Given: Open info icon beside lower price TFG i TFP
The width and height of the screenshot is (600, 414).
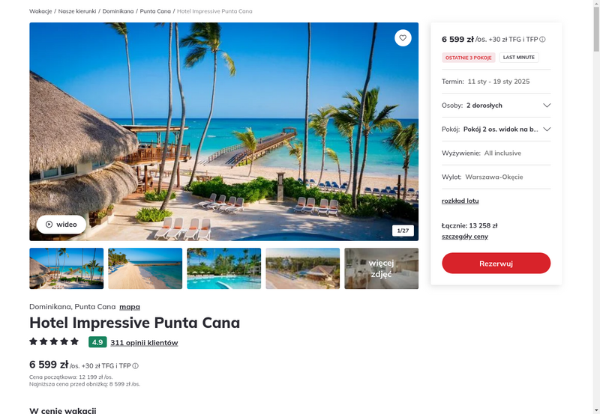Looking at the screenshot, I should [136, 366].
